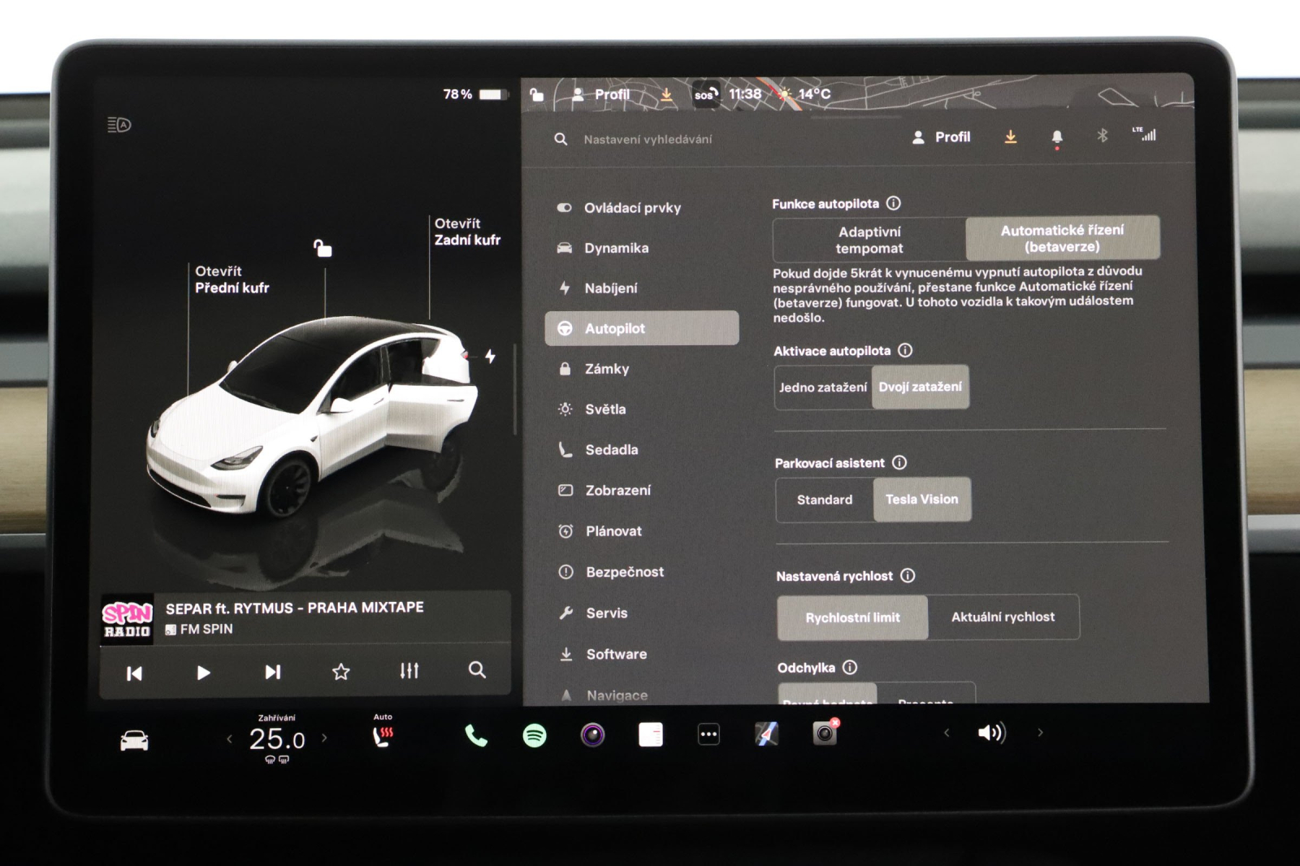Raise volume with the right chevron
This screenshot has width=1300, height=866.
[1039, 732]
